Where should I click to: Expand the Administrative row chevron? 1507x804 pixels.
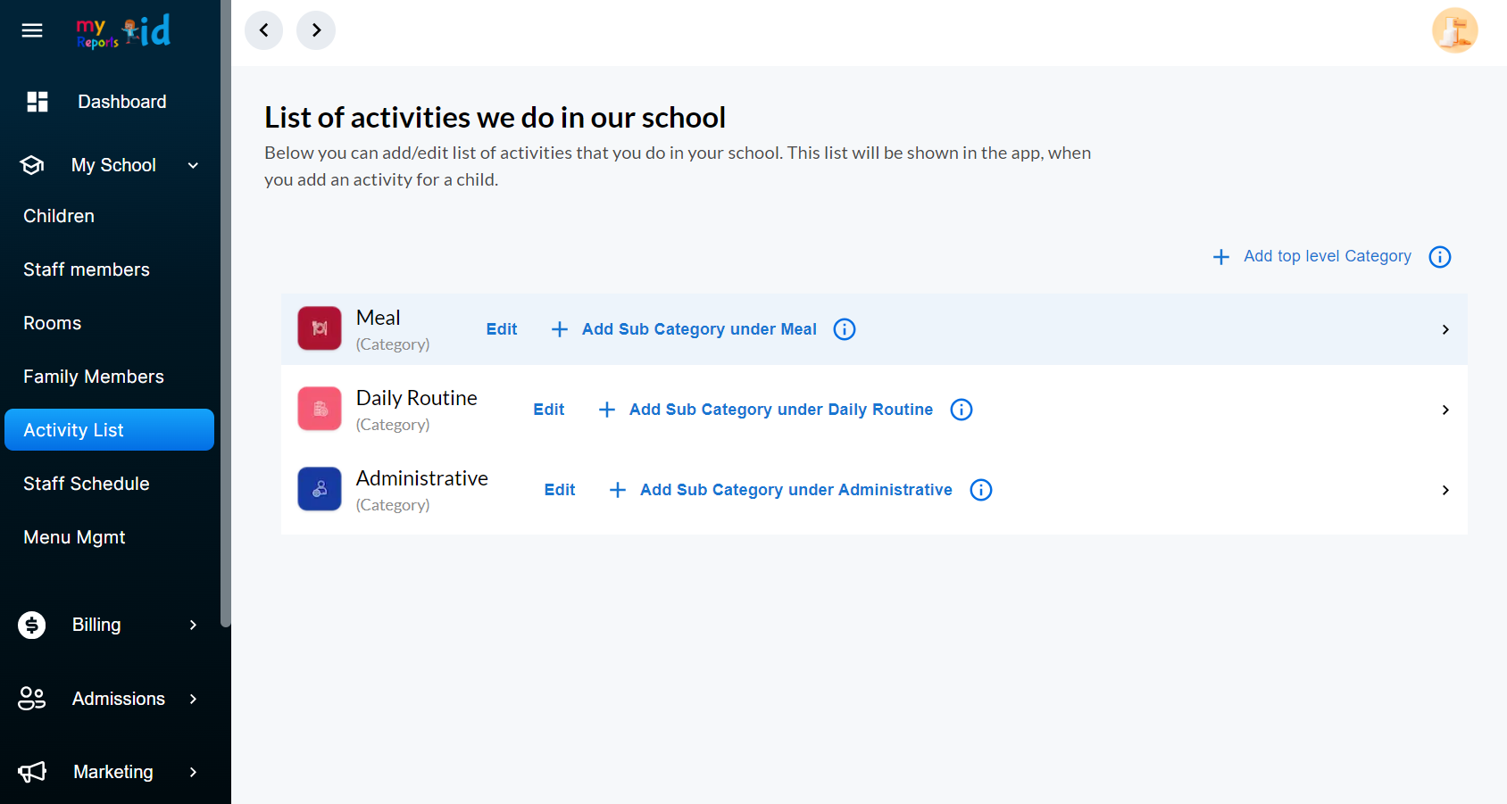coord(1445,490)
